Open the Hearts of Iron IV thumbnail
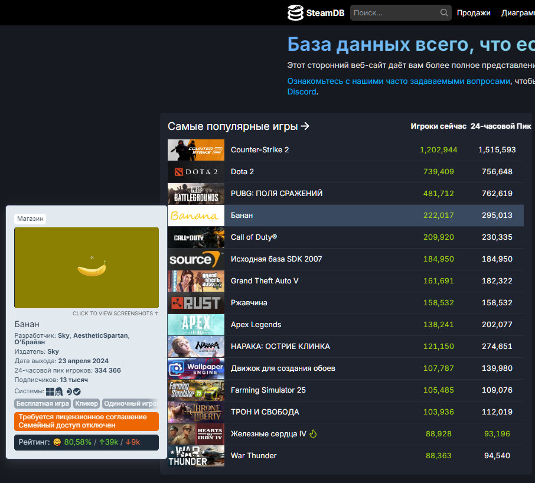This screenshot has width=535, height=483. (196, 433)
